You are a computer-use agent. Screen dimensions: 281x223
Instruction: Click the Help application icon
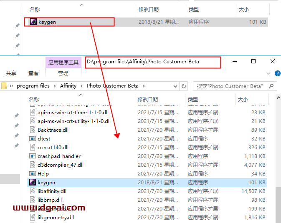(33, 173)
